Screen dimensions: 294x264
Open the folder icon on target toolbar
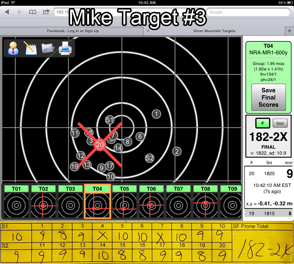tap(48, 48)
